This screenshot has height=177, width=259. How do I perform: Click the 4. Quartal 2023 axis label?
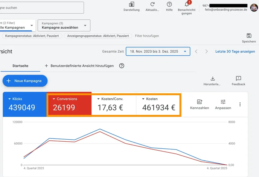(34, 168)
